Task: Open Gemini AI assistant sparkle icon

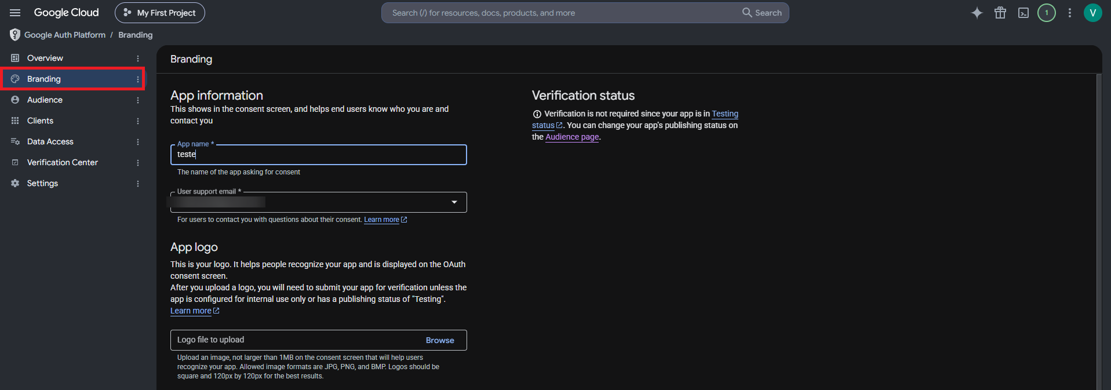Action: tap(977, 13)
